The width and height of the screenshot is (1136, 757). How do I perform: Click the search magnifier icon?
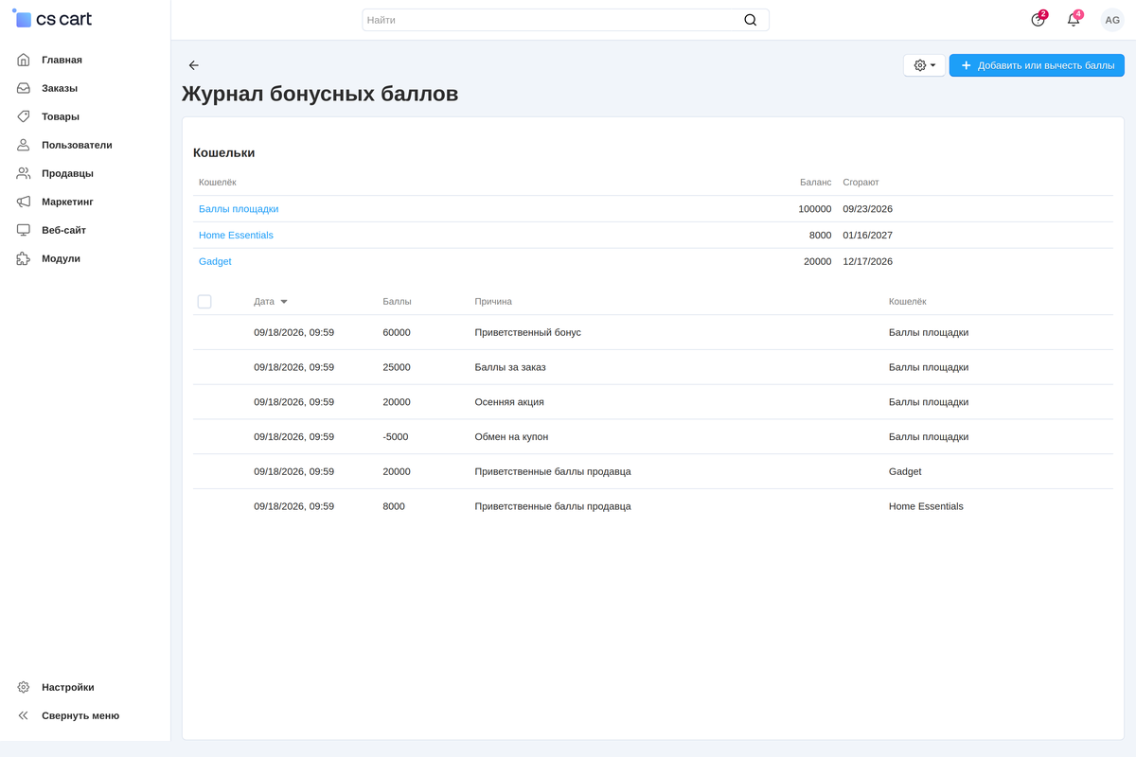pyautogui.click(x=751, y=20)
